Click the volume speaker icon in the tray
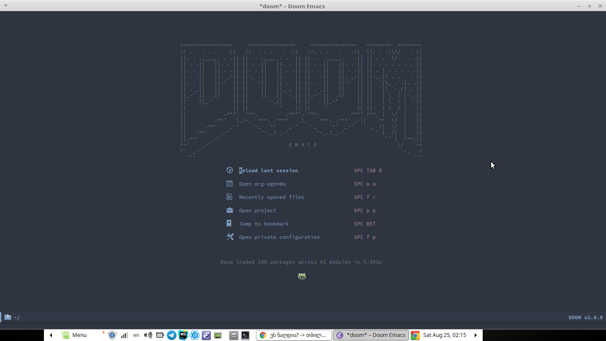Viewport: 606px width, 341px height. click(148, 335)
